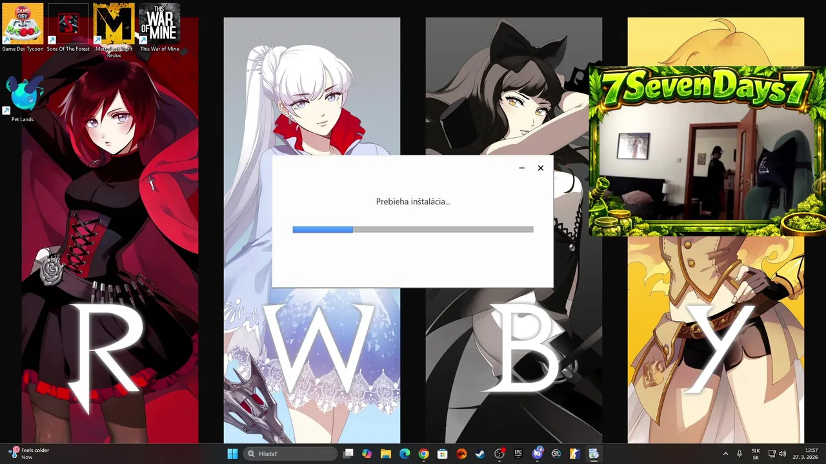
Task: Expand the hidden system tray icons
Action: point(725,454)
